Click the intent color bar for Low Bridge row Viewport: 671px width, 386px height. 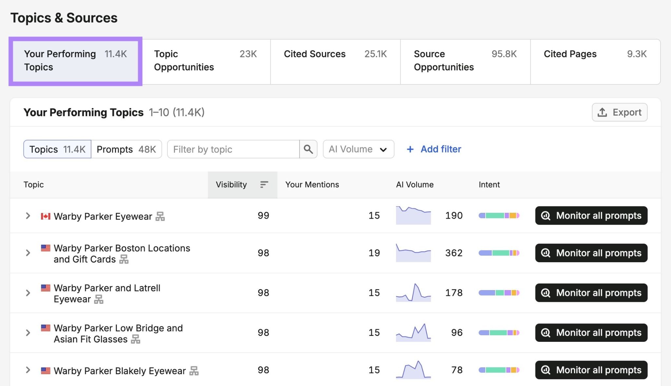tap(499, 333)
